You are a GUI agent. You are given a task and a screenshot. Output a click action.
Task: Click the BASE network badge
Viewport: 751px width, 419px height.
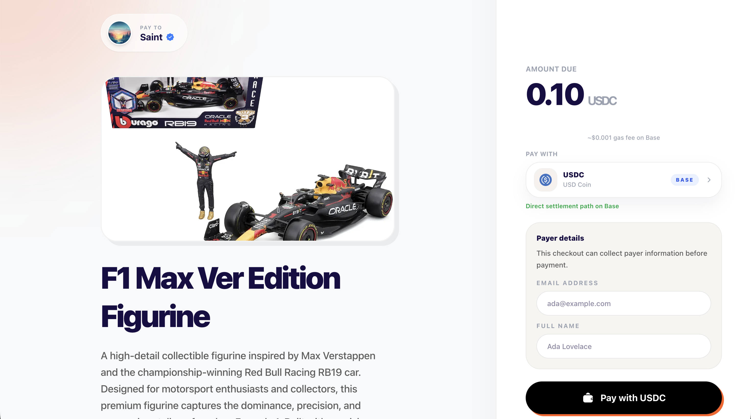pyautogui.click(x=685, y=180)
